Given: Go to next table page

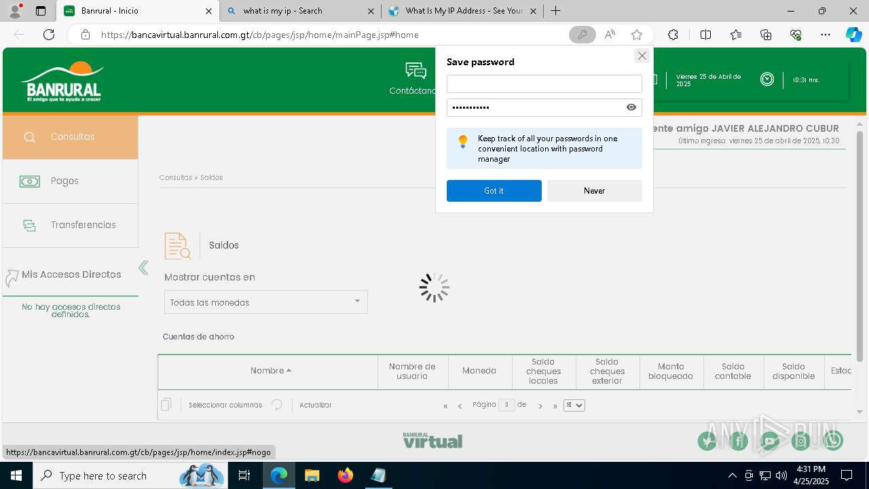Looking at the screenshot, I should tap(540, 406).
